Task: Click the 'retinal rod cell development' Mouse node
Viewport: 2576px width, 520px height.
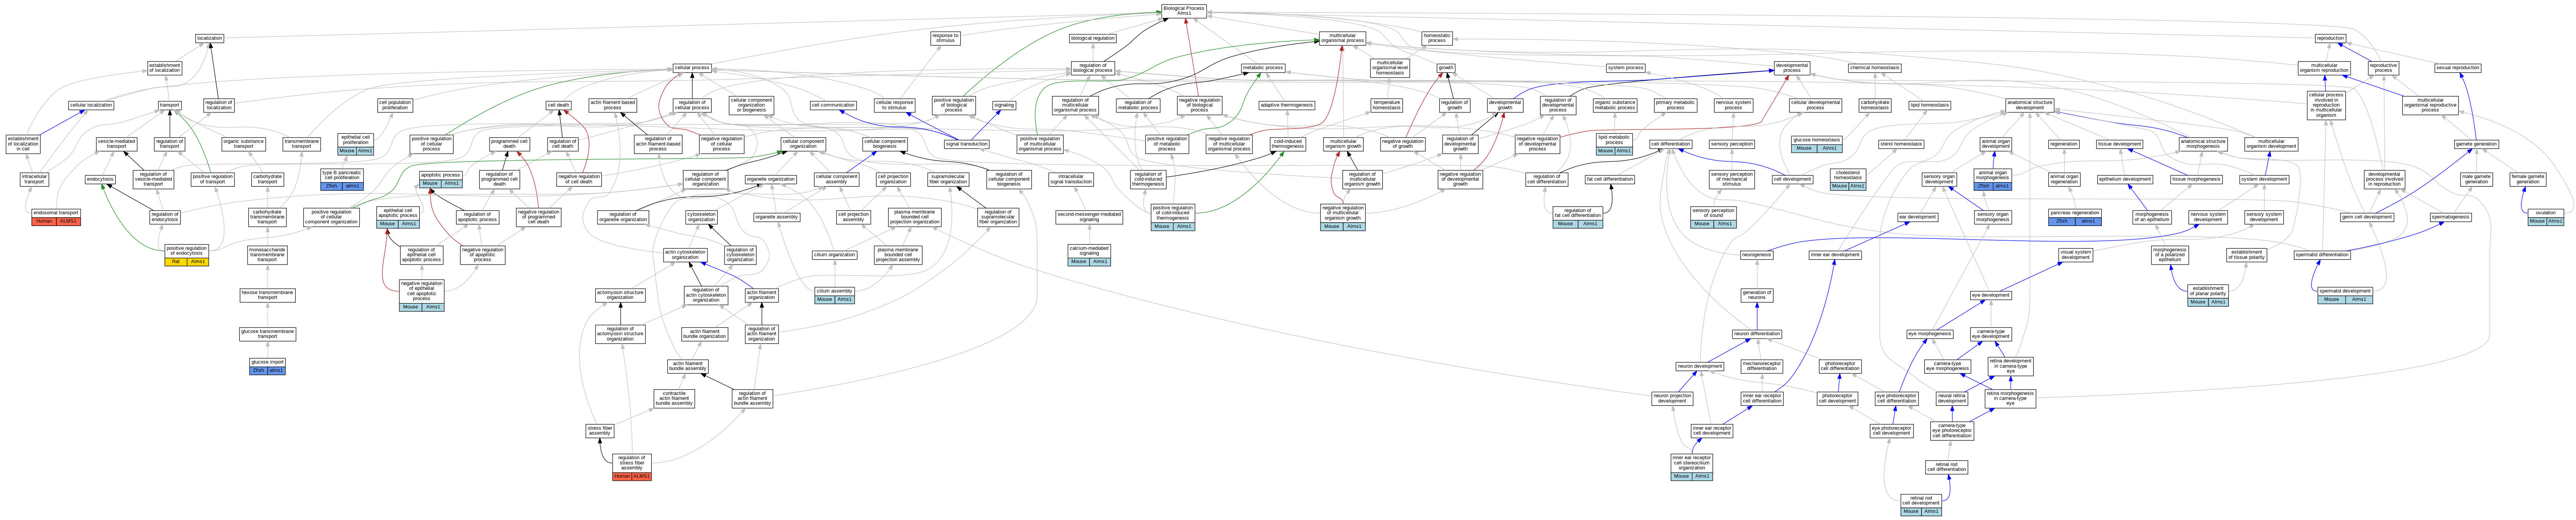Action: click(1921, 505)
